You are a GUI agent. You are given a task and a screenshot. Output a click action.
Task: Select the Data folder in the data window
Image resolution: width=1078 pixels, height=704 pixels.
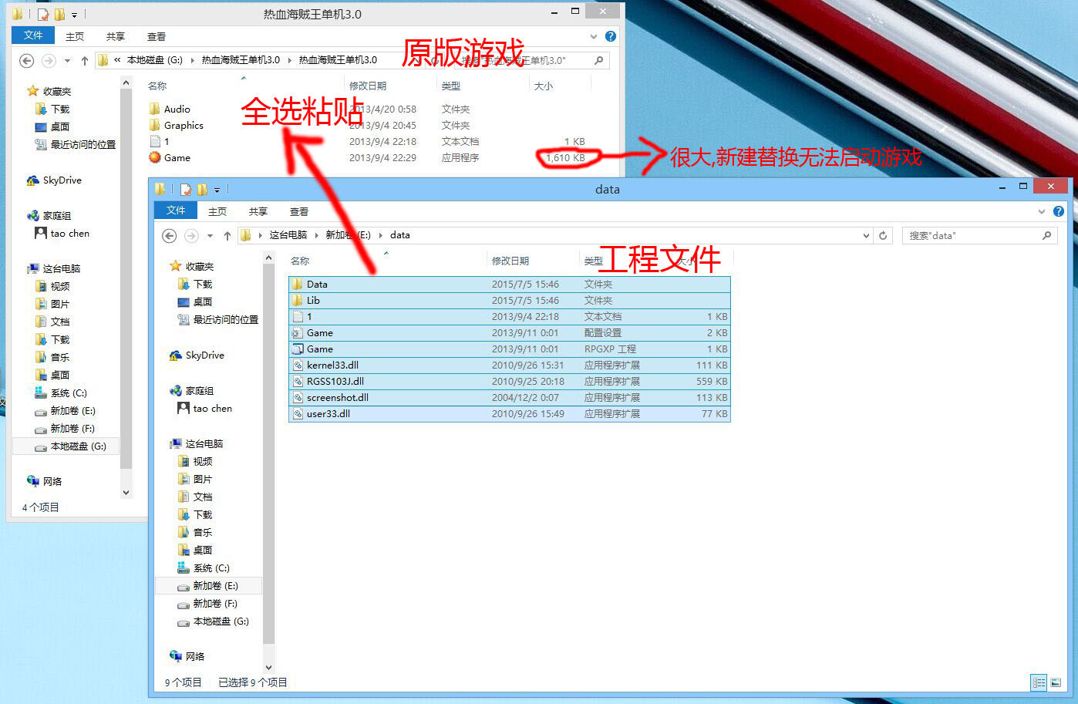[510, 285]
